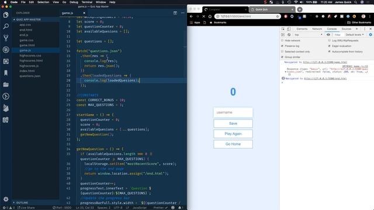Enable Log XMLHttpRequests checkbox

(x=330, y=40)
